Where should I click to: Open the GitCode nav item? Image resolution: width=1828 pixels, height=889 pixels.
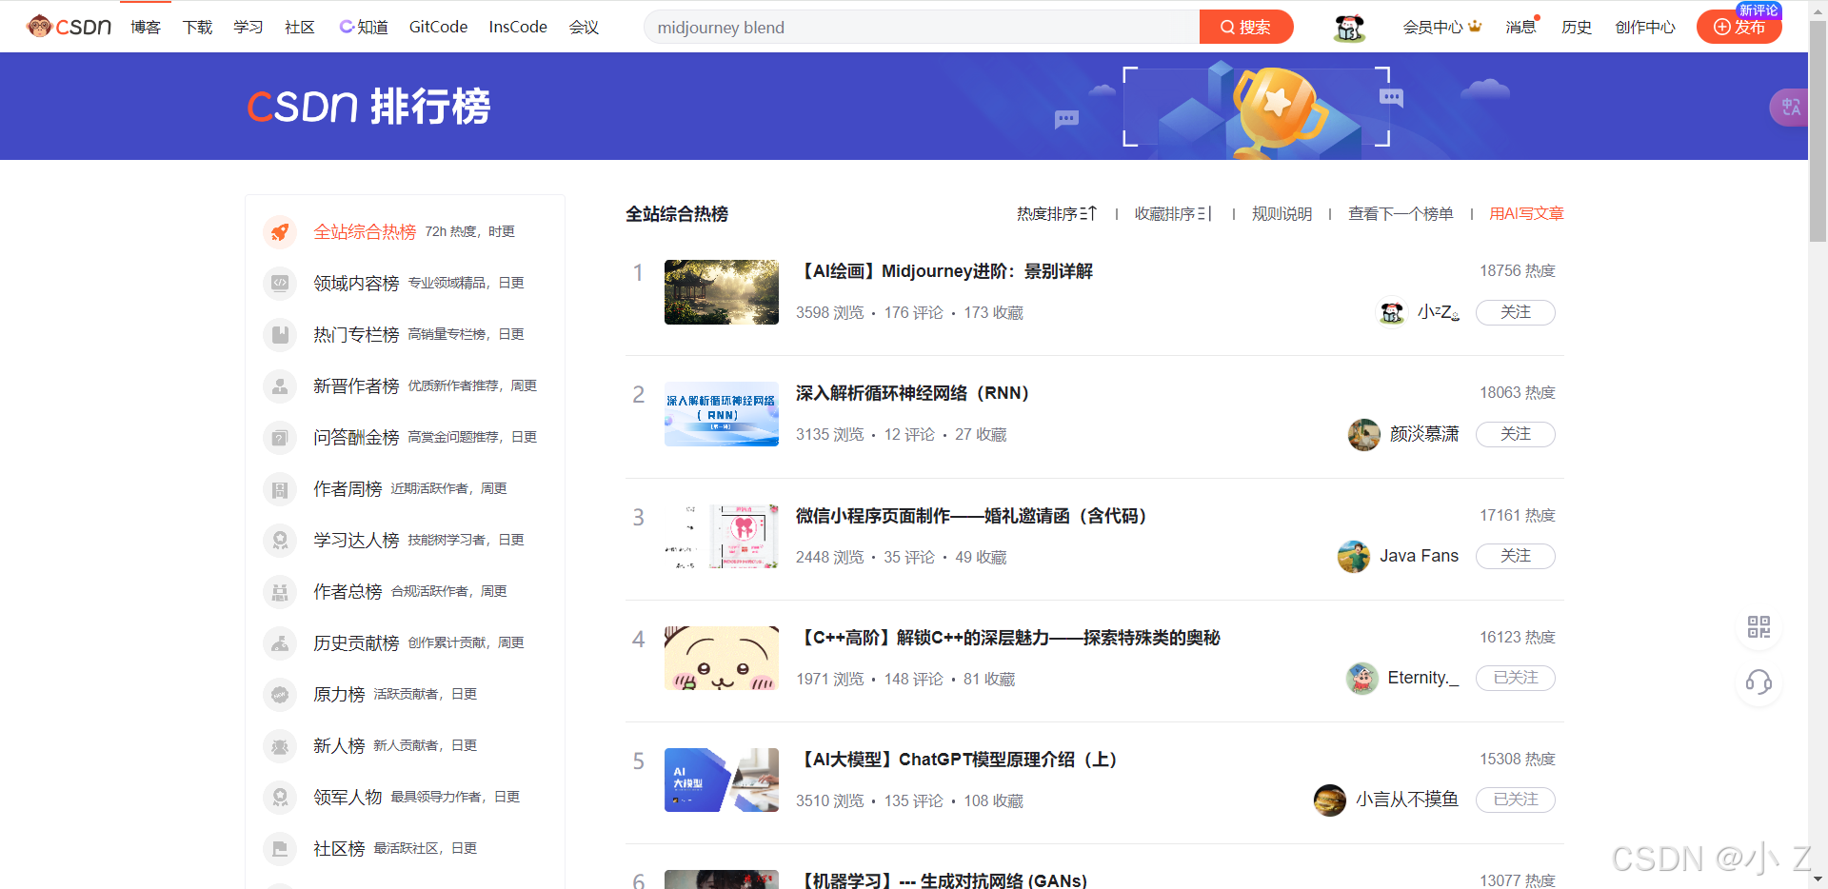(438, 28)
